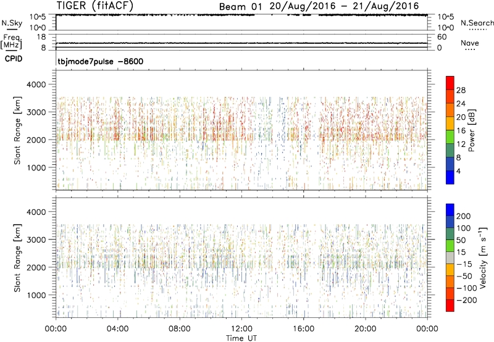The width and height of the screenshot is (494, 342).
Task: Click the "N.Search" legend label
Action: pos(477,23)
